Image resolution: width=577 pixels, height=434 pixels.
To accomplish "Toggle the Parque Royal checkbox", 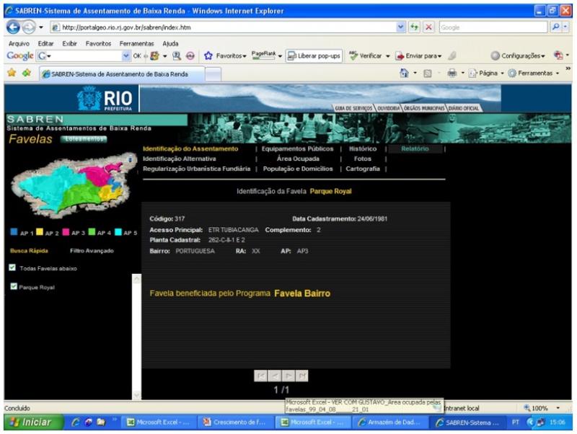I will click(13, 287).
